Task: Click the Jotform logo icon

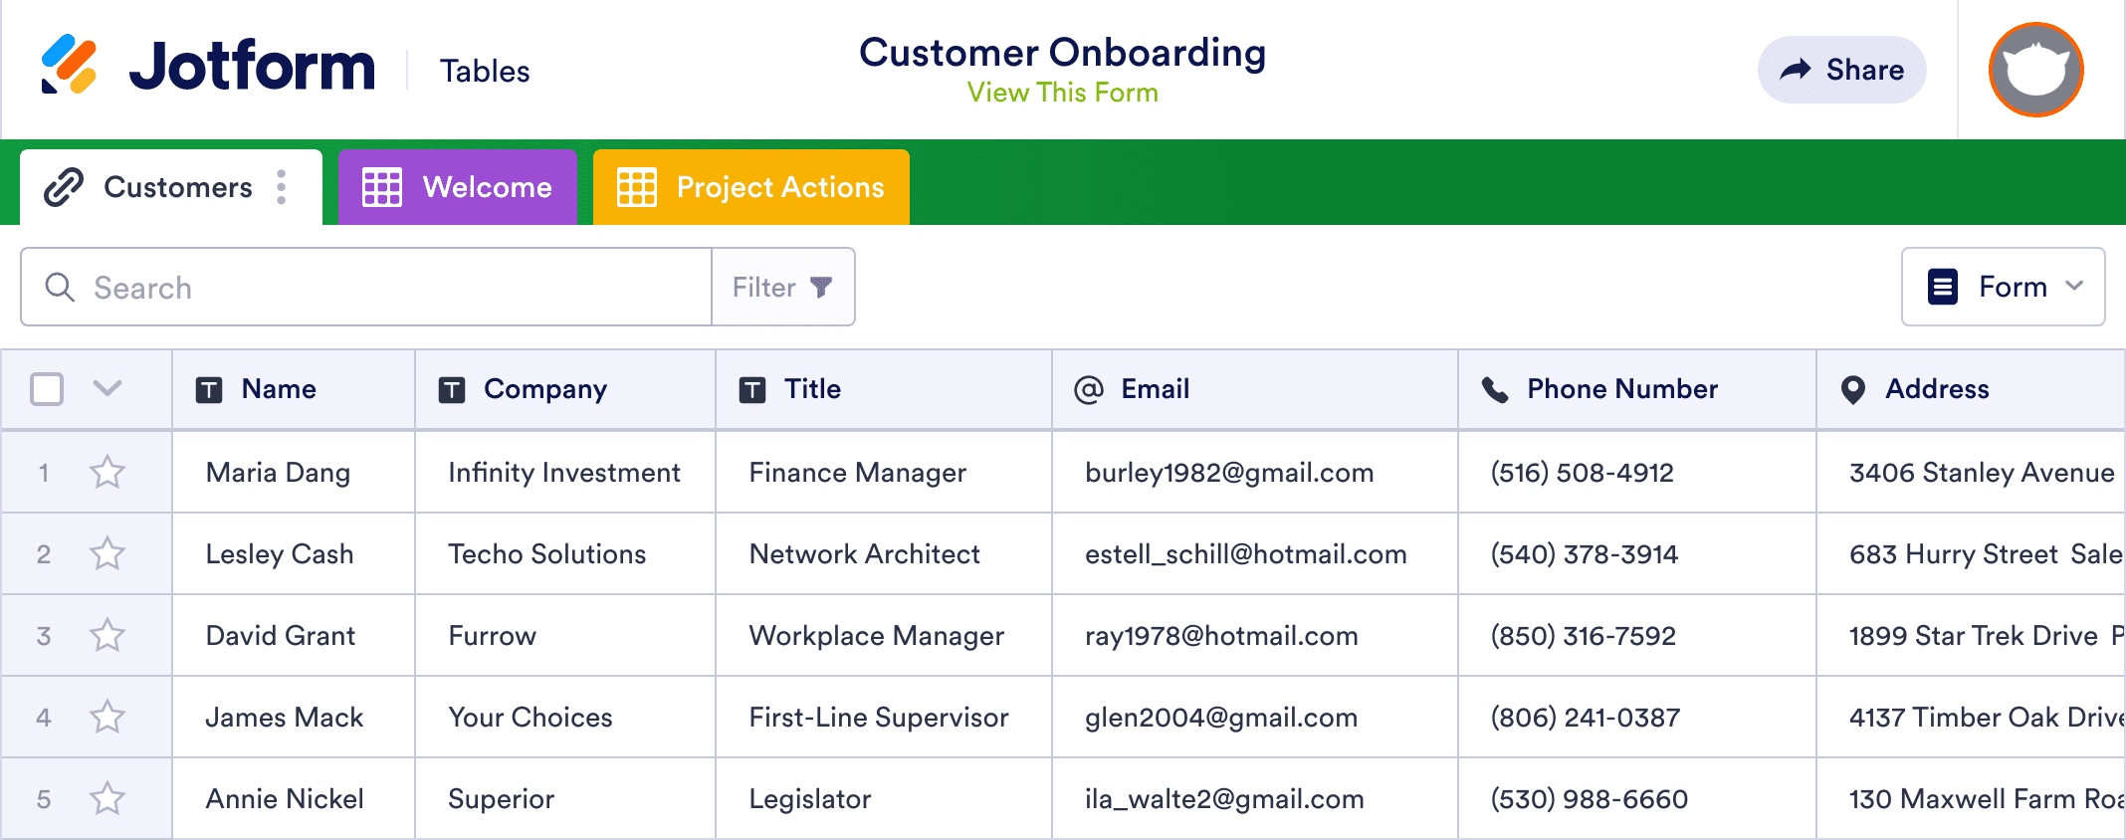Action: [69, 65]
